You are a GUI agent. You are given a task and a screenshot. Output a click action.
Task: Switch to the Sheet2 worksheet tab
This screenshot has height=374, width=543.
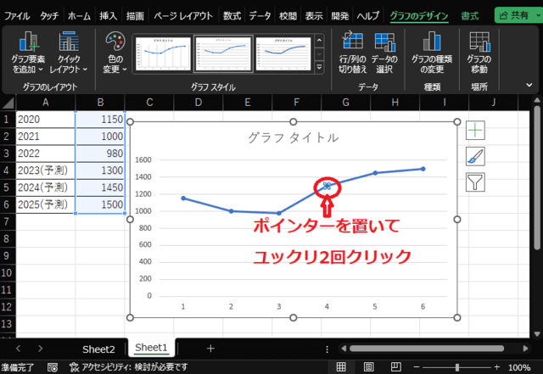point(98,348)
